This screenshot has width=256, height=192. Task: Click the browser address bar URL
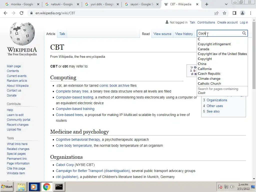(x=55, y=13)
